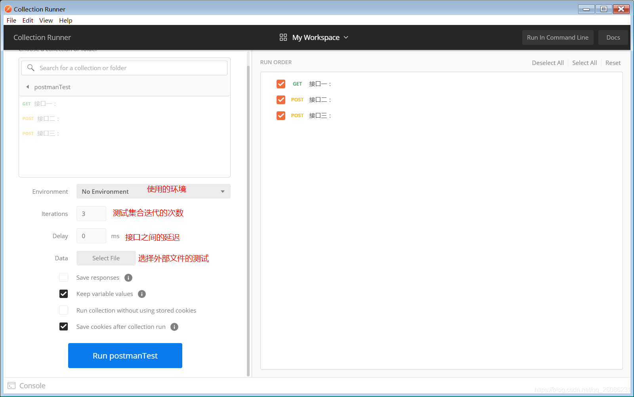Click the Collection Runner header title
This screenshot has width=634, height=397.
(x=42, y=37)
